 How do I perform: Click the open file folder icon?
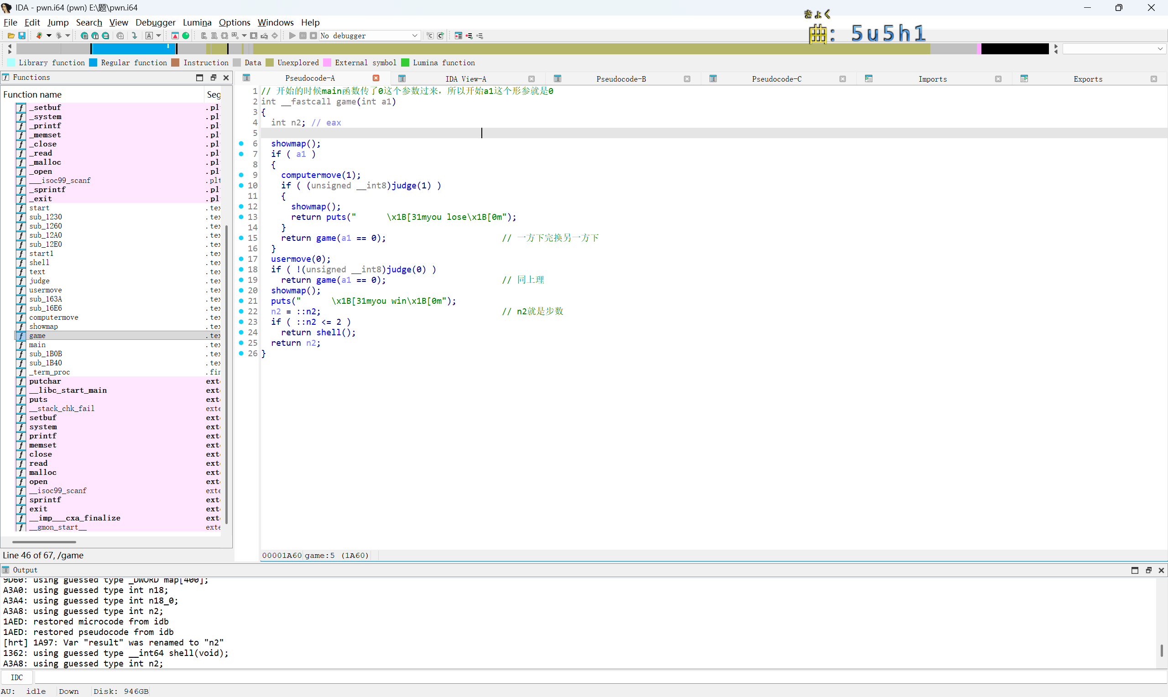tap(11, 36)
